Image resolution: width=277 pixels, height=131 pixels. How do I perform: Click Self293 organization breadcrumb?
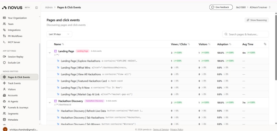click(241, 8)
